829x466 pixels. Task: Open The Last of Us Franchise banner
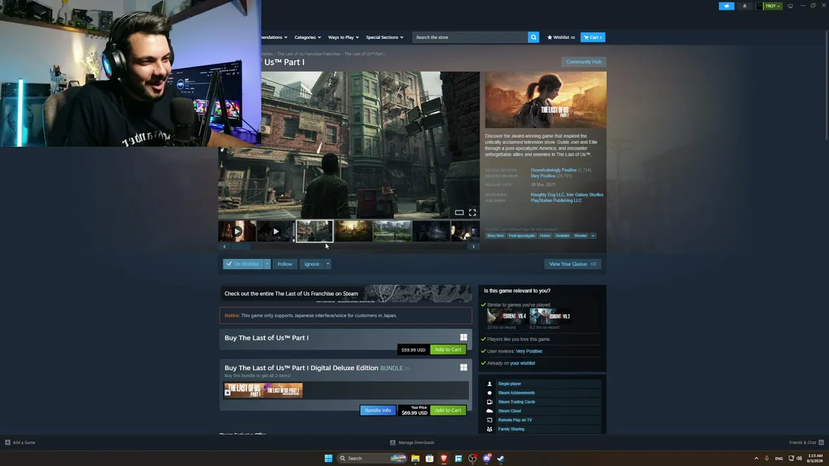pyautogui.click(x=345, y=294)
